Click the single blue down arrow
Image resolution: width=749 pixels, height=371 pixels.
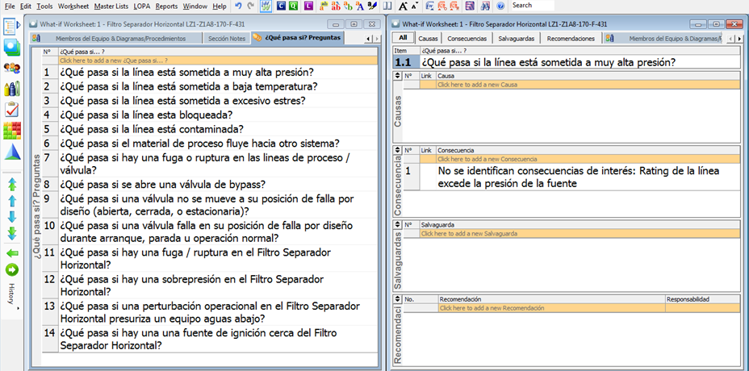pyautogui.click(x=12, y=216)
